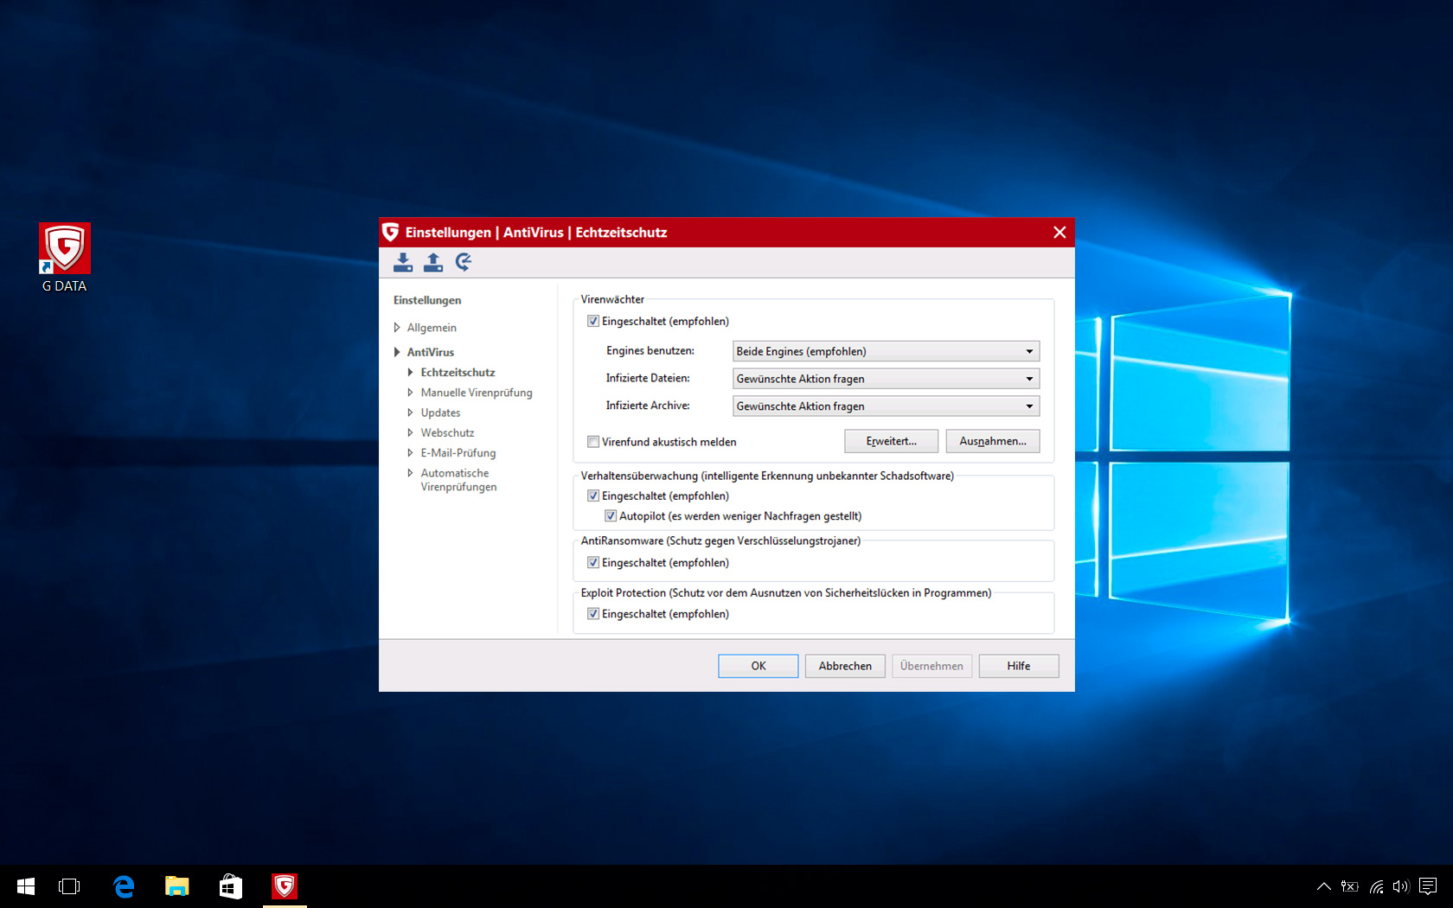
Task: Click G DATA icon in taskbar
Action: (285, 886)
